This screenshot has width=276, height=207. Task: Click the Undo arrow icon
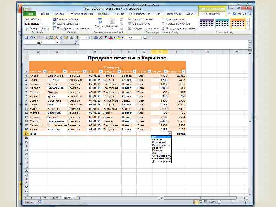coord(31,38)
